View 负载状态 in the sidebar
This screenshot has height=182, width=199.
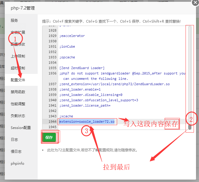[x=18, y=116]
